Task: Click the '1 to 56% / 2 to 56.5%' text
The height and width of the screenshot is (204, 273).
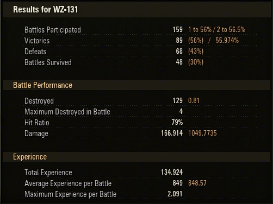Action: [x=217, y=29]
